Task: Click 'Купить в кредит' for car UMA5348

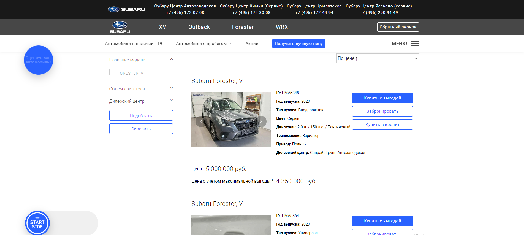Action: [382, 125]
